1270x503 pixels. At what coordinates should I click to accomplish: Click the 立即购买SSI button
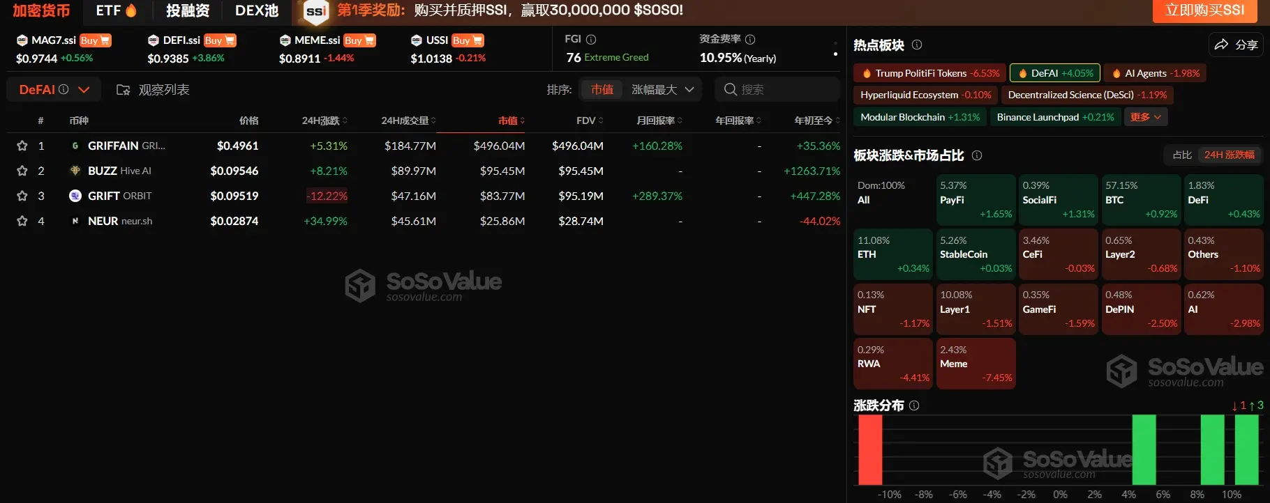(1204, 10)
